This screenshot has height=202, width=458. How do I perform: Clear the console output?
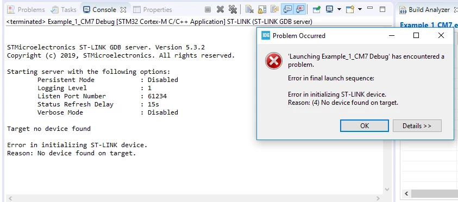249,10
